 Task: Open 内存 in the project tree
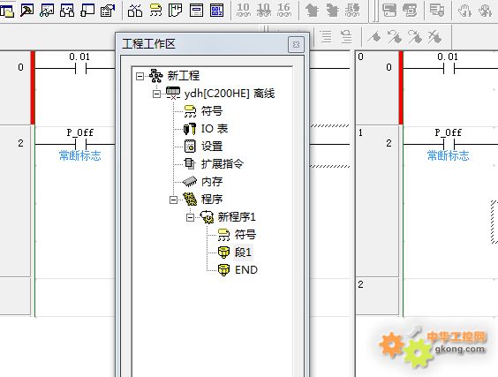pyautogui.click(x=212, y=182)
